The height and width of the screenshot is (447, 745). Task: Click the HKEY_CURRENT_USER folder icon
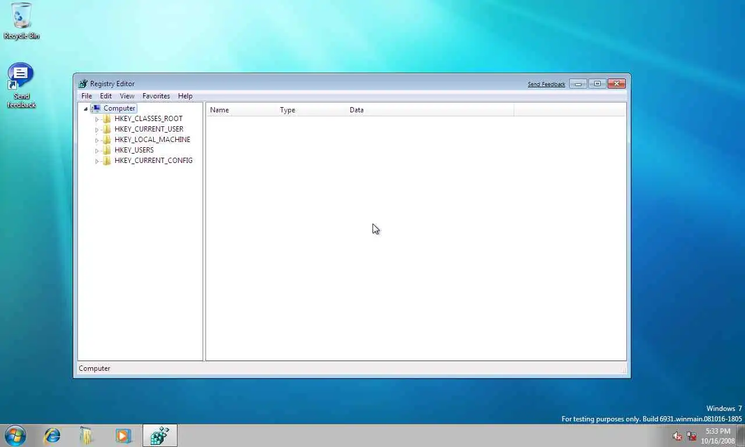pos(107,129)
